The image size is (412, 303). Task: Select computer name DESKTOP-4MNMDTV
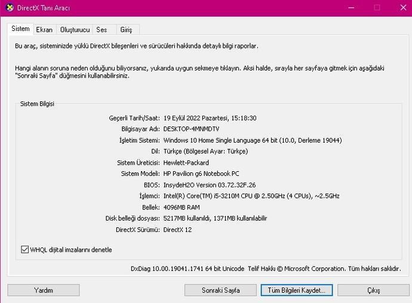[x=191, y=129]
